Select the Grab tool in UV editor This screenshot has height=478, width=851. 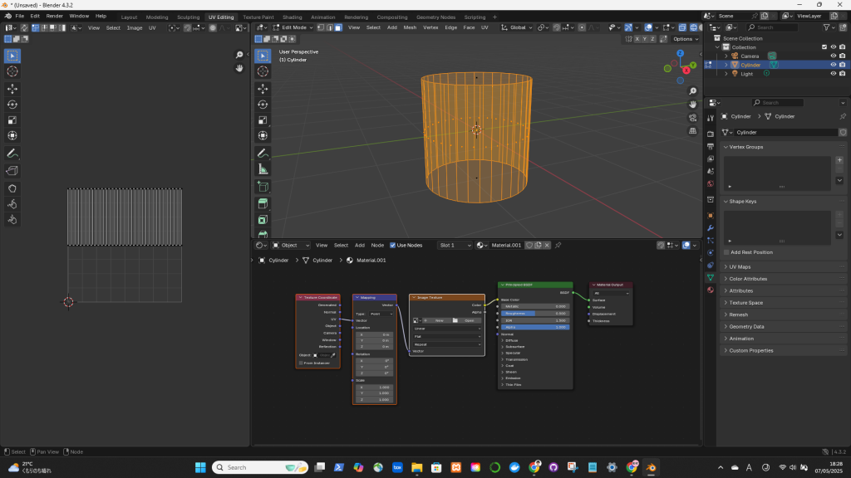click(x=12, y=188)
